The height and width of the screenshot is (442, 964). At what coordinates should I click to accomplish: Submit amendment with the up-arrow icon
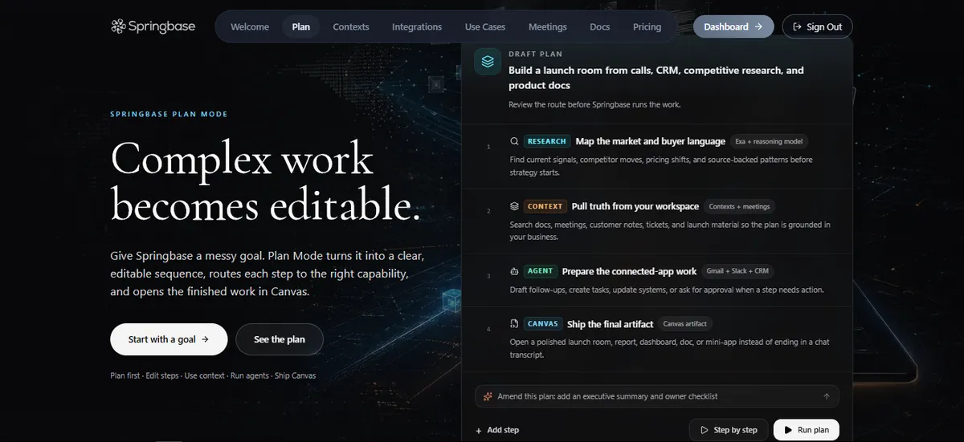click(827, 396)
